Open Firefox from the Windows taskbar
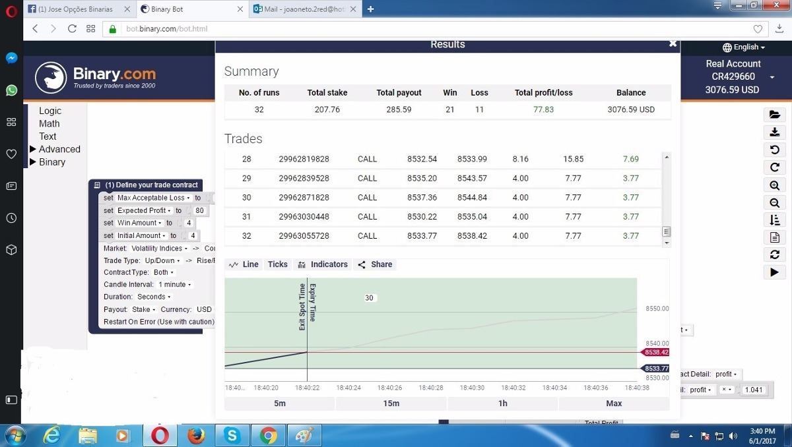The image size is (792, 447). tap(196, 435)
